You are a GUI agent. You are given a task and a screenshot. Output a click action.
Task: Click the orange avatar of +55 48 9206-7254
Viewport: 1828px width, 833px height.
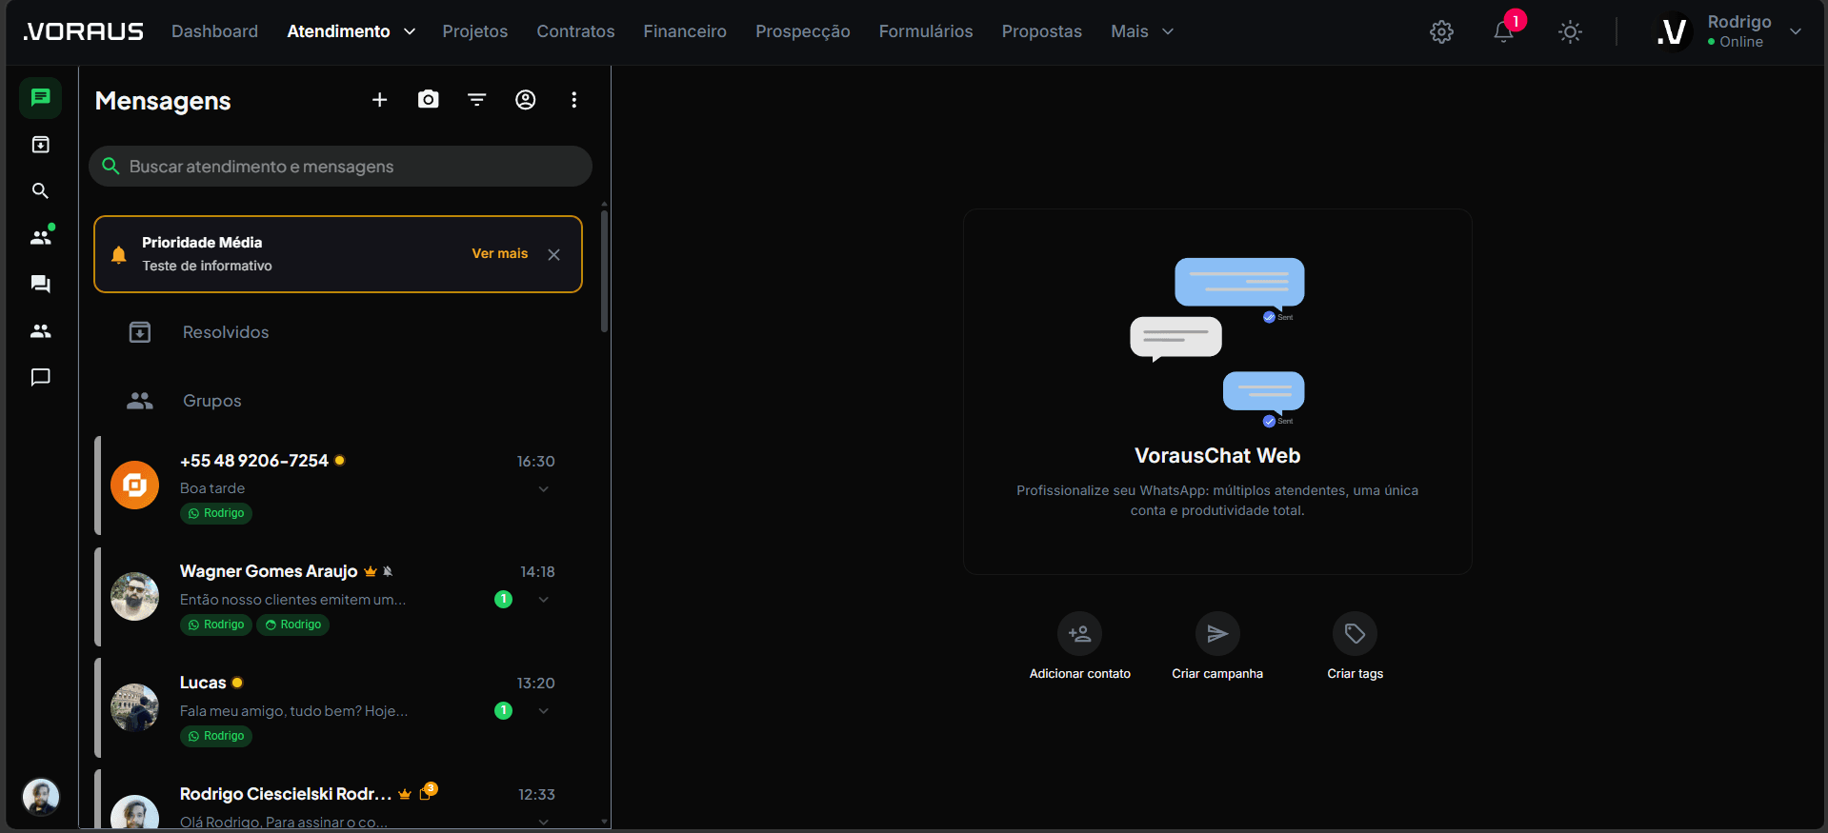pos(134,486)
